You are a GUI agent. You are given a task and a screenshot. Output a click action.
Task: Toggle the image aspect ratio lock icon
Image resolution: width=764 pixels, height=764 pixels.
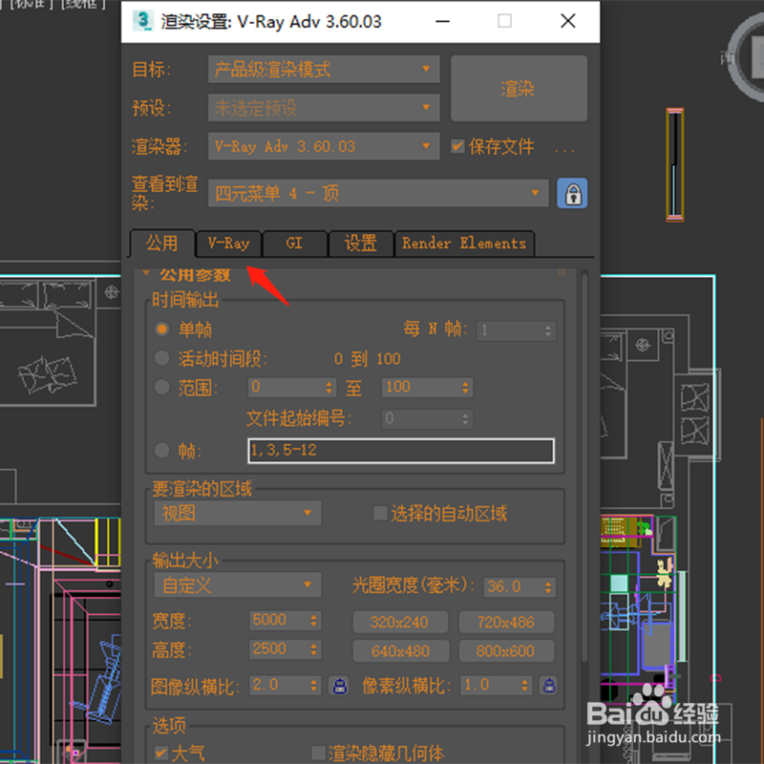click(340, 686)
